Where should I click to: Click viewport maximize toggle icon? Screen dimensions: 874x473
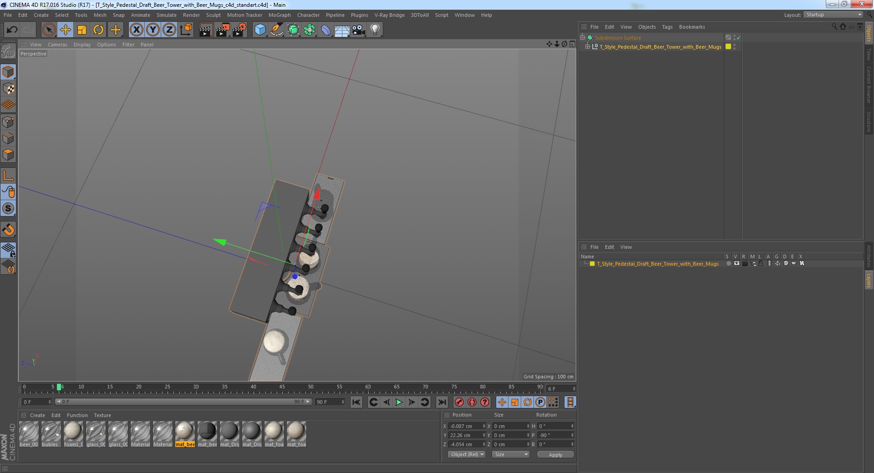tap(572, 44)
